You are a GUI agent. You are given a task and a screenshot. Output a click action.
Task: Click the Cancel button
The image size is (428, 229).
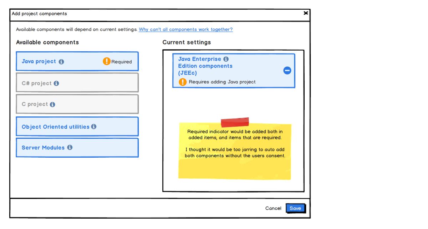273,208
